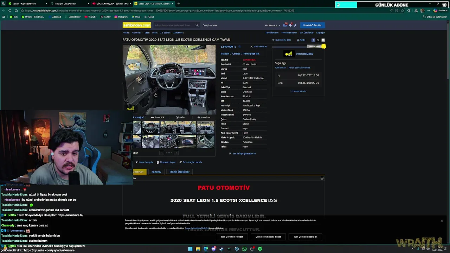Screen dimensions: 450x253
Task: Close the cookie banner with X
Action: point(442,221)
